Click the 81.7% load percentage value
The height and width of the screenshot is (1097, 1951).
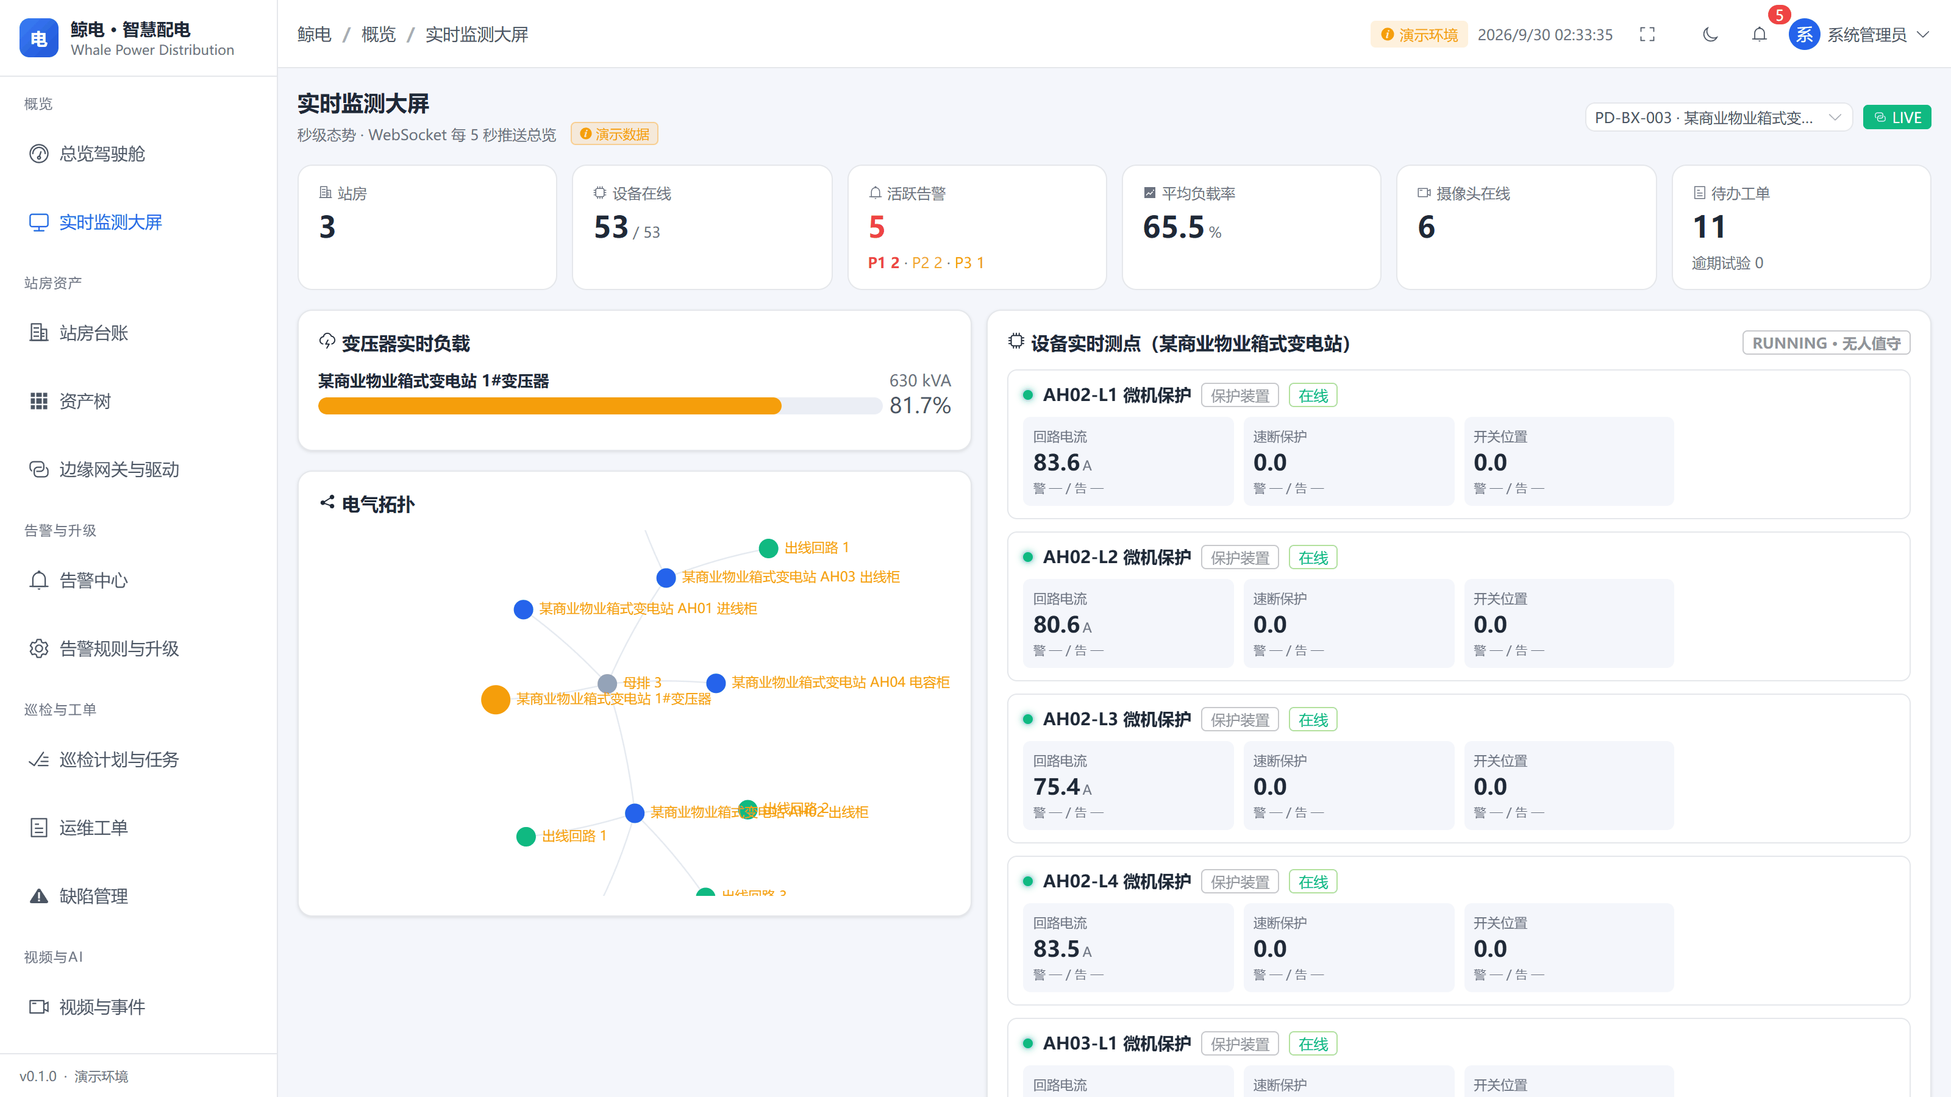[920, 406]
